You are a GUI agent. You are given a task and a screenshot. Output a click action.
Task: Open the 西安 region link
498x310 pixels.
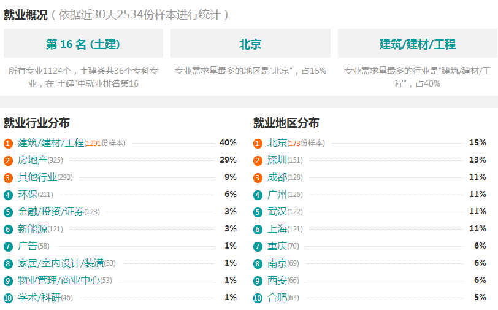pyautogui.click(x=277, y=280)
